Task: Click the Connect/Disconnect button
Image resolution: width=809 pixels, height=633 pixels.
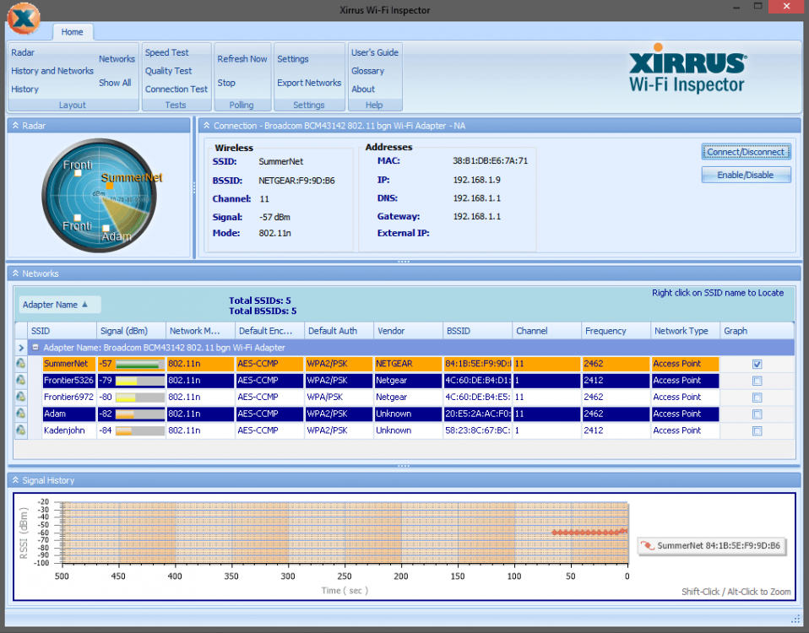Action: click(x=746, y=152)
